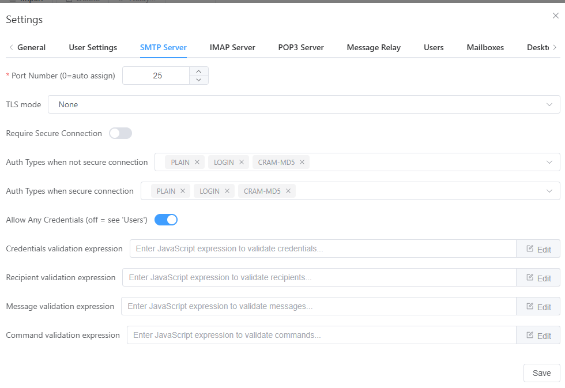The image size is (565, 388).
Task: Focus the message validation expression field
Action: pos(318,306)
